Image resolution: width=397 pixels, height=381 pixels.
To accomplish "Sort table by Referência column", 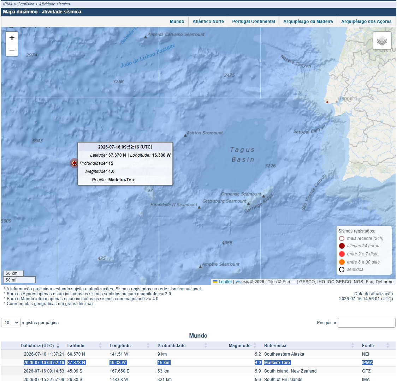I will [x=275, y=346].
